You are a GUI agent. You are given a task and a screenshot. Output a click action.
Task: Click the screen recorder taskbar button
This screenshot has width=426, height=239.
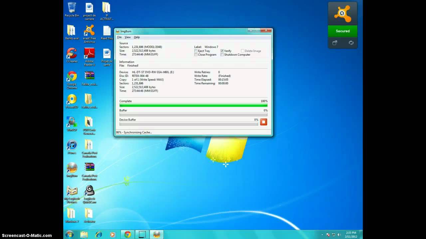142,235
